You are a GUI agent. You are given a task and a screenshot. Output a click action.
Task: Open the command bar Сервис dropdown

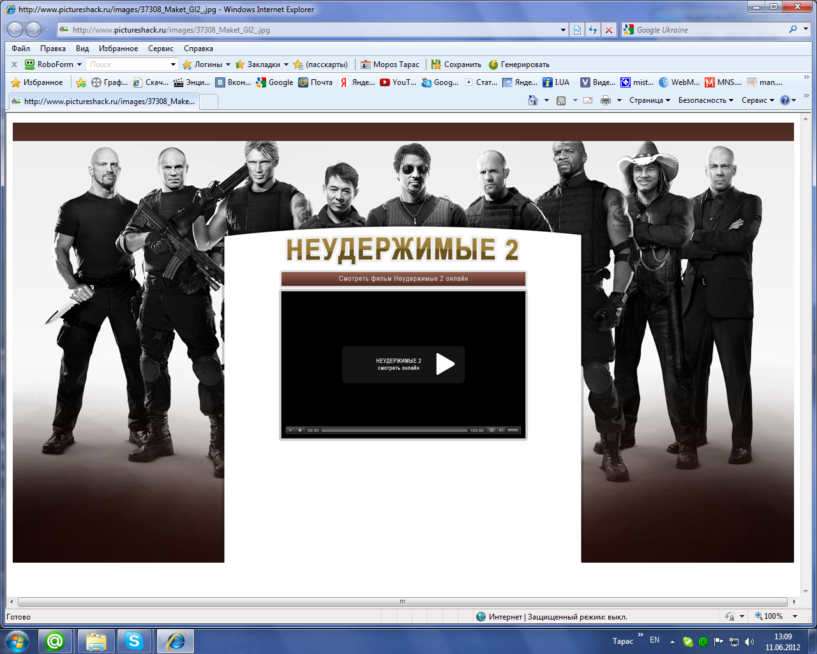(x=758, y=100)
